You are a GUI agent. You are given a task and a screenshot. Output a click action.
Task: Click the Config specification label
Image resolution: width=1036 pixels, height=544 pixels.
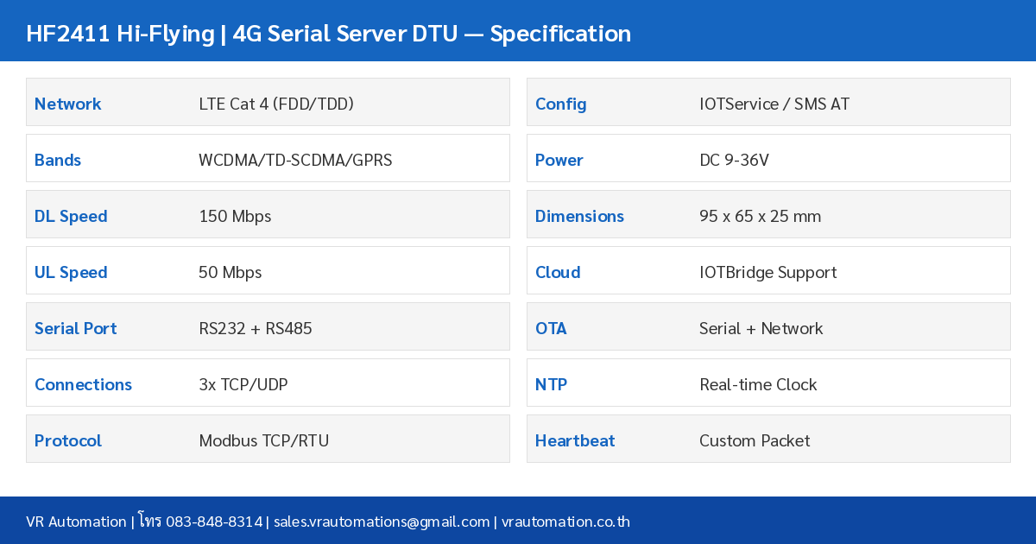(x=560, y=104)
